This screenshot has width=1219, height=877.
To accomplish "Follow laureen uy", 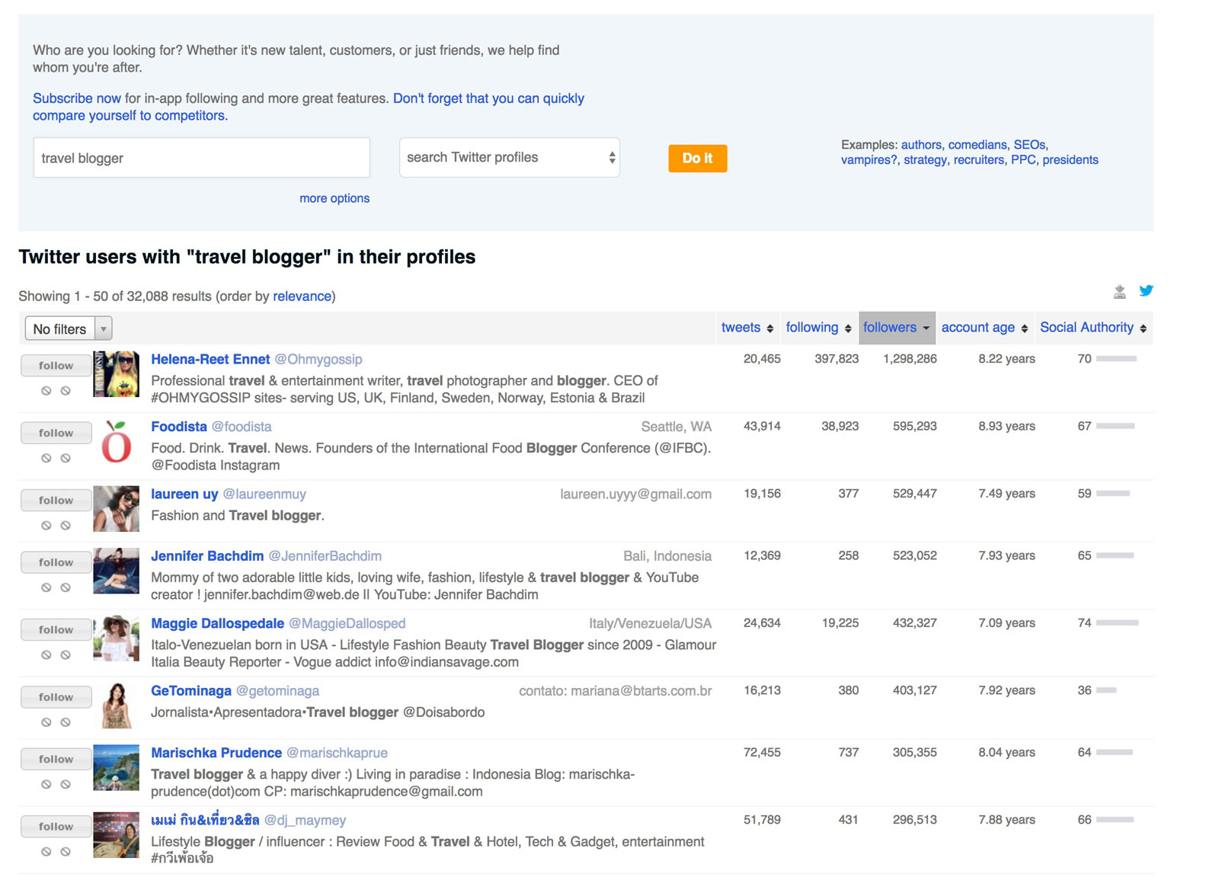I will 56,501.
